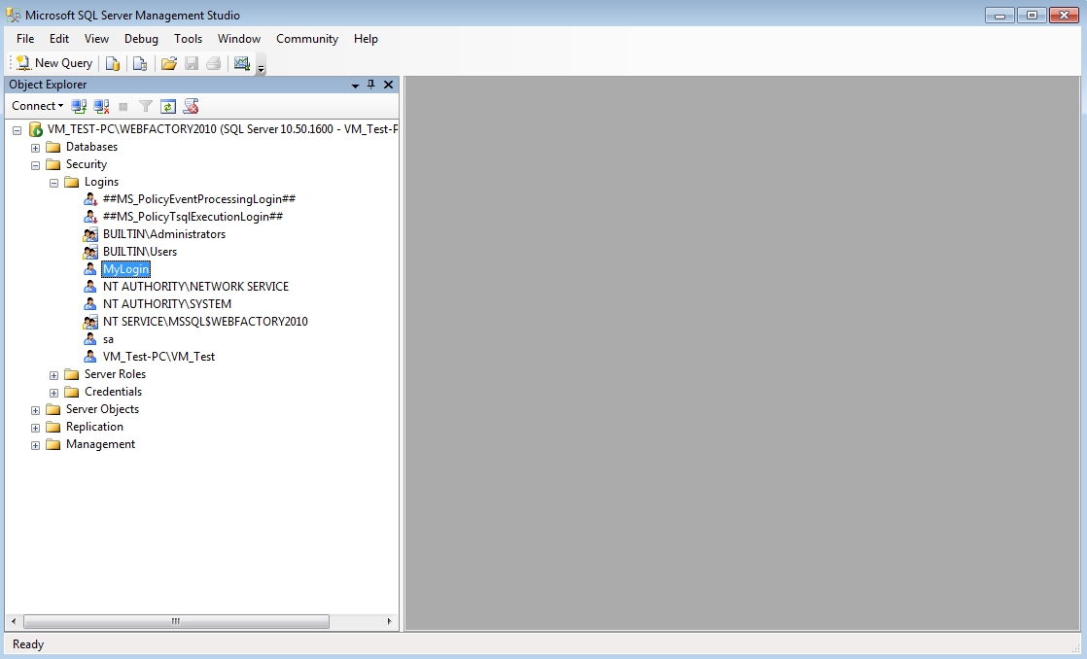Open the Community menu
The height and width of the screenshot is (659, 1087).
(306, 39)
